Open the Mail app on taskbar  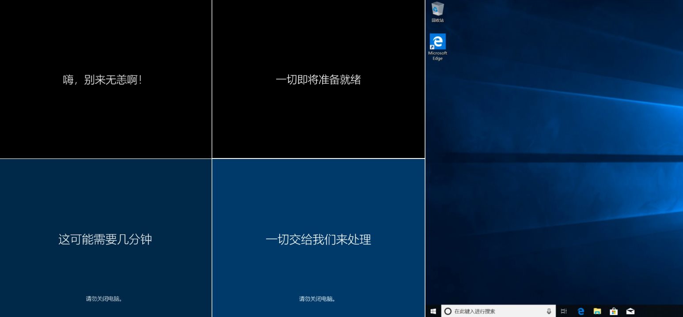click(630, 311)
